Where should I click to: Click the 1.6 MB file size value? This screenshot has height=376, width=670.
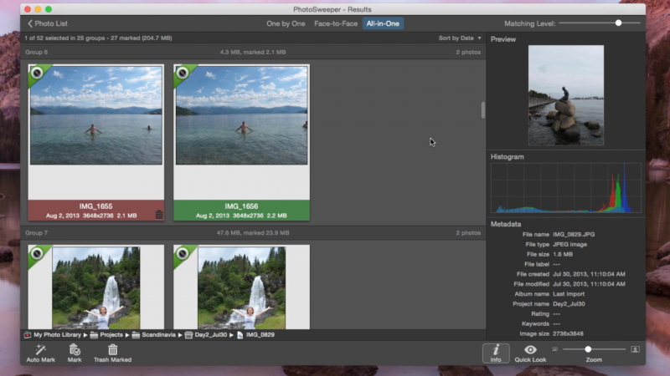(x=563, y=254)
